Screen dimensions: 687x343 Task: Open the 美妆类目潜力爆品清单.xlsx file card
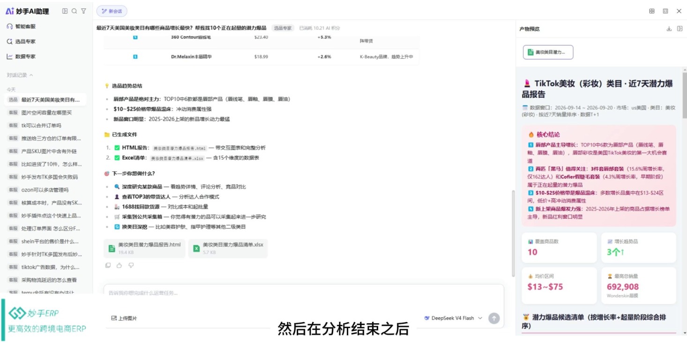point(228,248)
